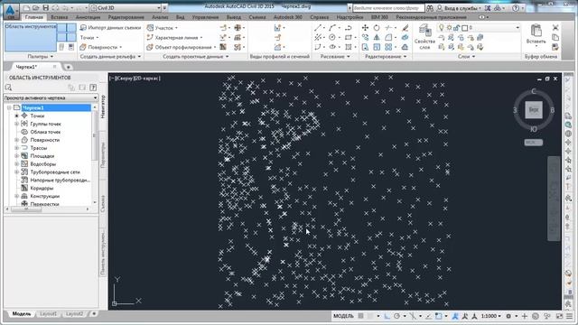Switch to the Layout1 tab

click(49, 314)
